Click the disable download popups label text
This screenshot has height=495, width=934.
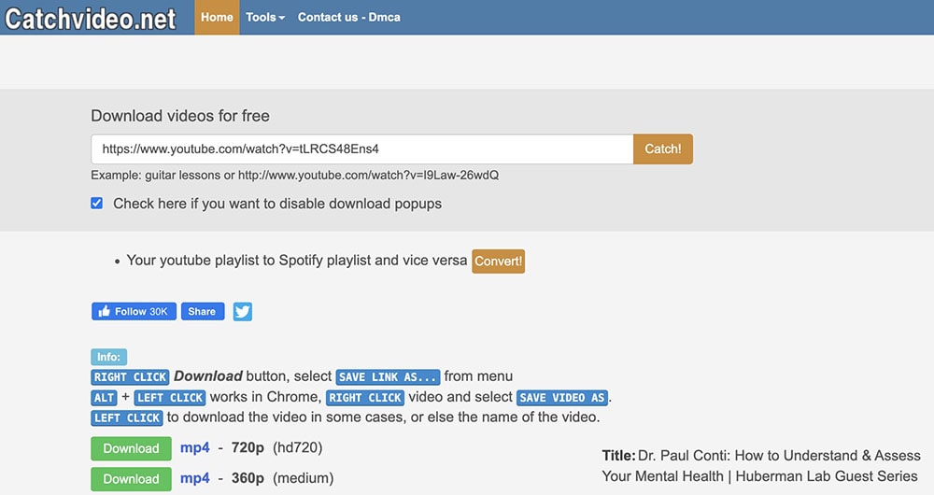tap(277, 204)
